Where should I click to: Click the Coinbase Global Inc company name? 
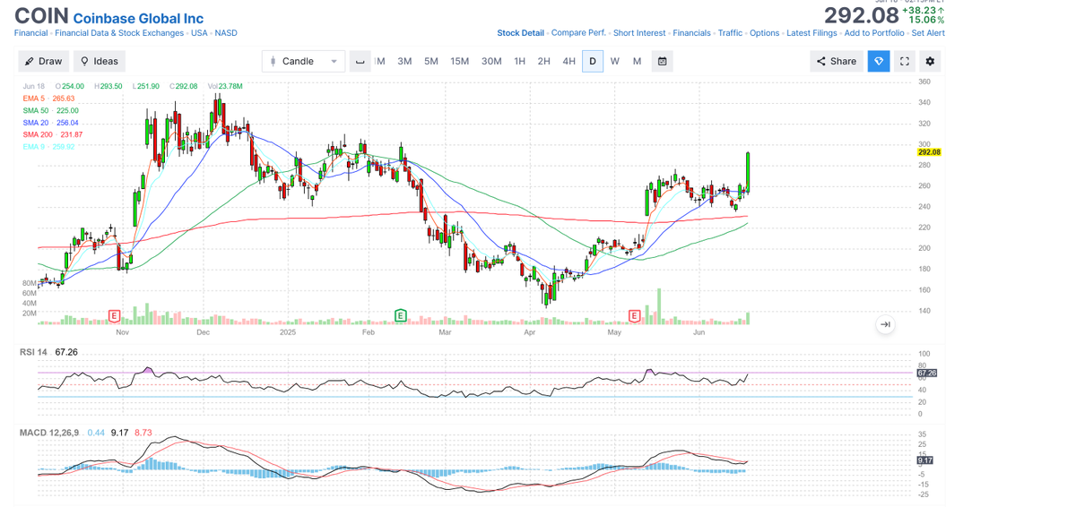138,18
